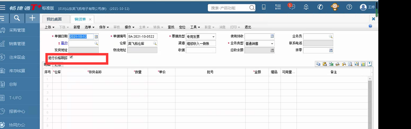Image resolution: width=411 pixels, height=129 pixels.
Task: Open customer lookup magnifier for 客户
Action: tap(96, 43)
